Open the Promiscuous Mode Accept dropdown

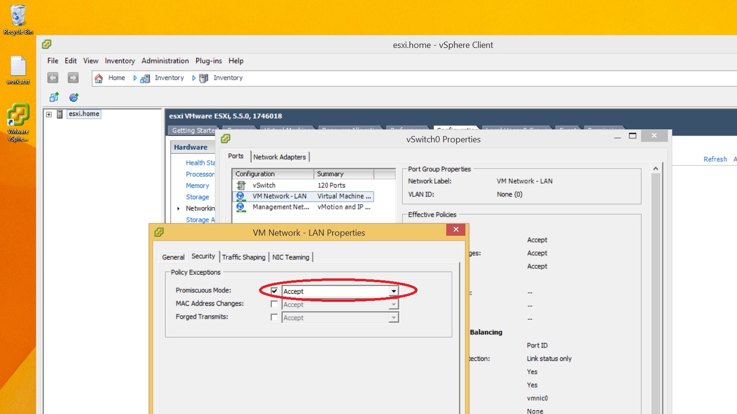tap(393, 291)
